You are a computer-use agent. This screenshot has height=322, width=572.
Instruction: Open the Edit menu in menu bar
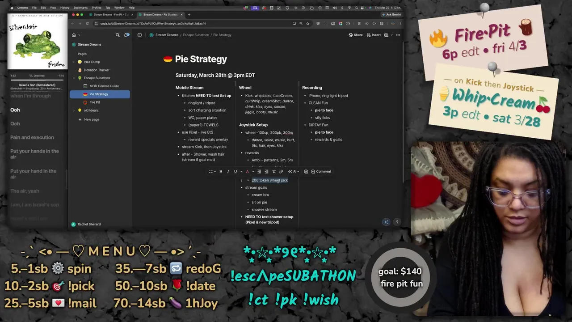(x=43, y=8)
